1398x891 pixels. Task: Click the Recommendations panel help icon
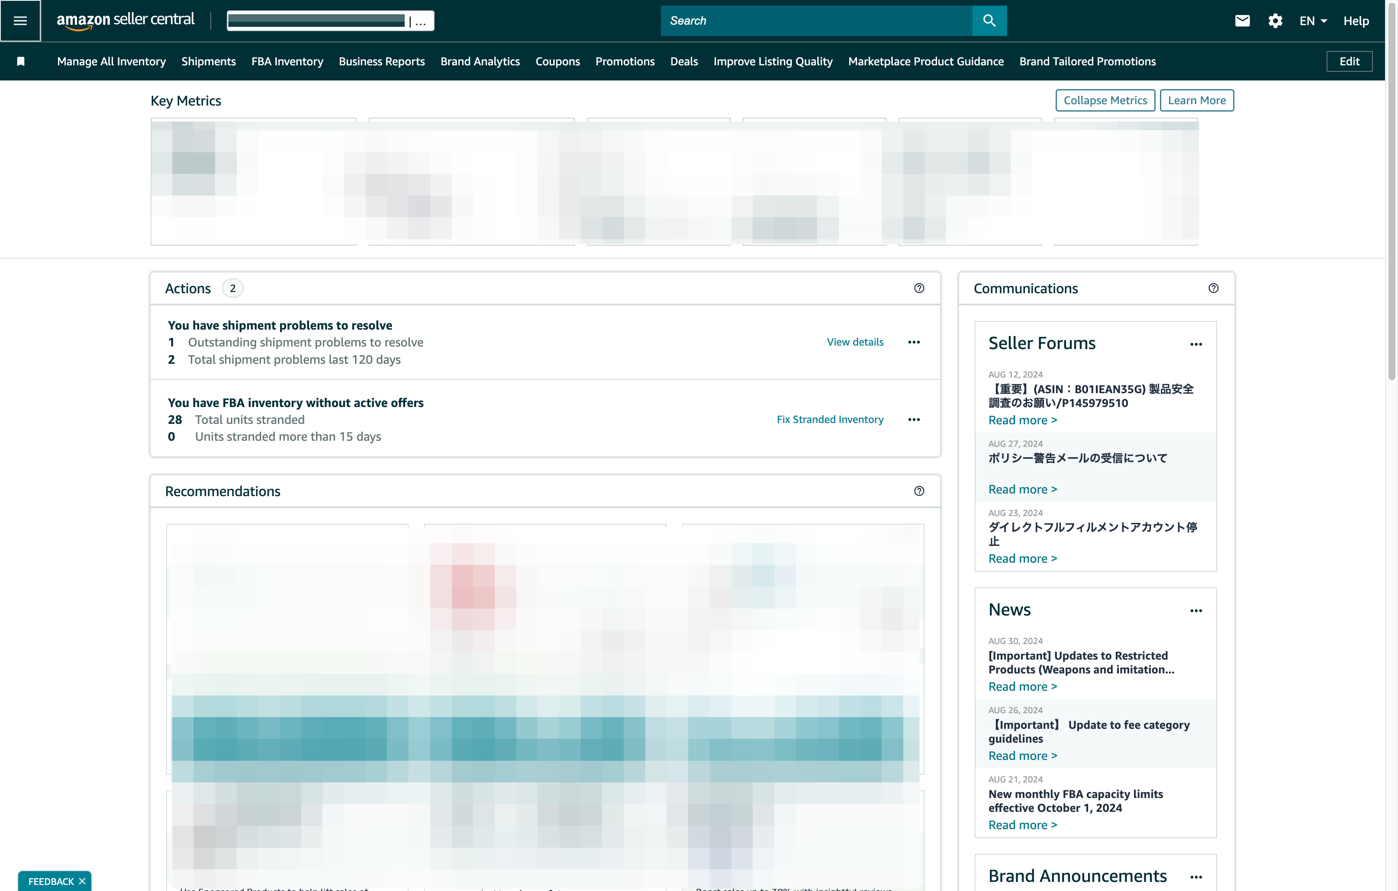coord(919,491)
